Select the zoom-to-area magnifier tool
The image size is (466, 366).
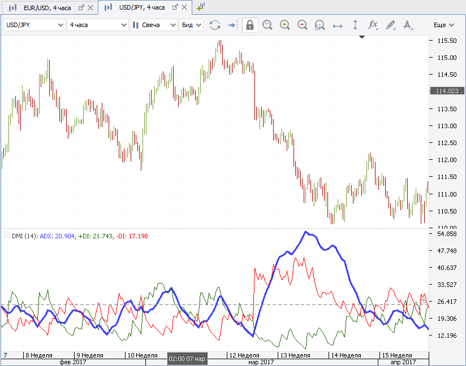coord(320,25)
